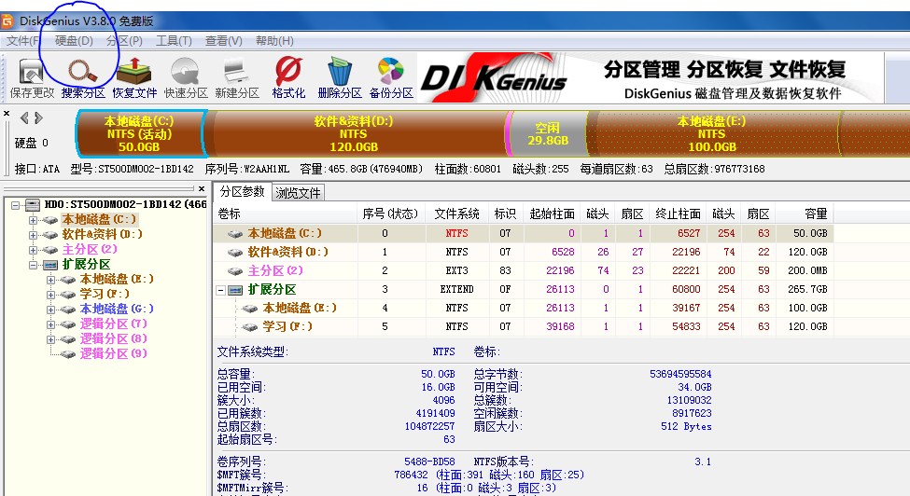910x496 pixels.
Task: Go to previous disk with left arrow
Action: click(24, 118)
